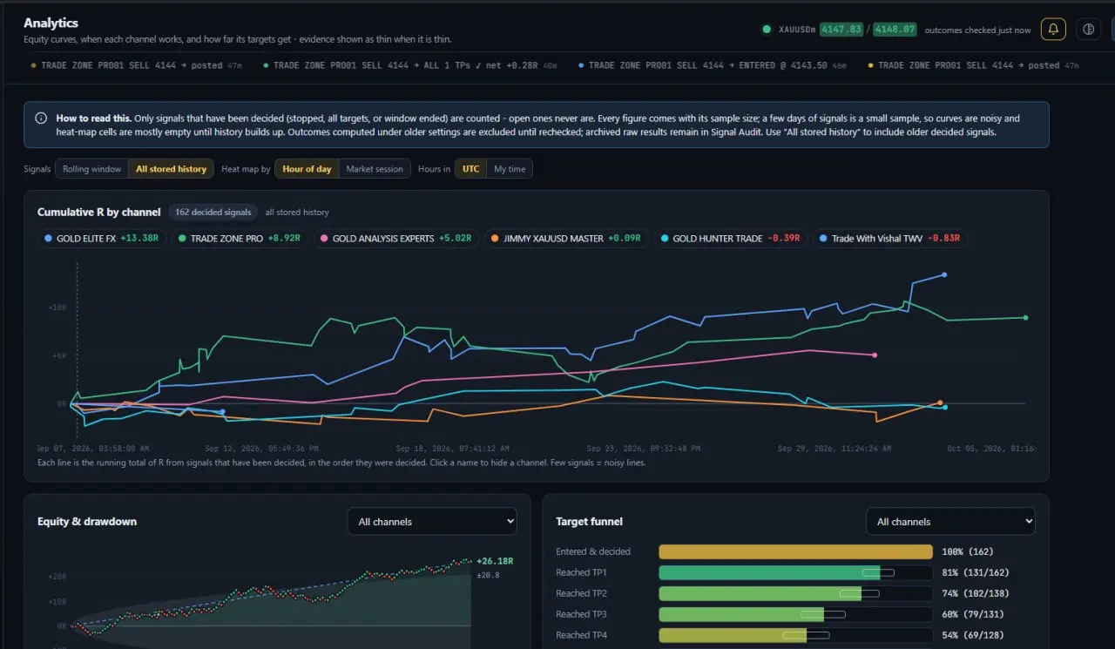Click the 54% (69/128) funnel value
The height and width of the screenshot is (649, 1115).
(974, 635)
